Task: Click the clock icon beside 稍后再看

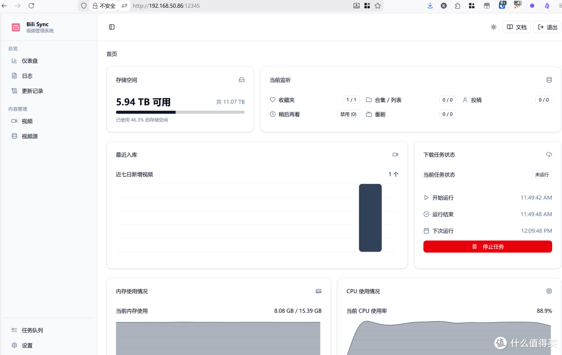Action: tap(273, 114)
